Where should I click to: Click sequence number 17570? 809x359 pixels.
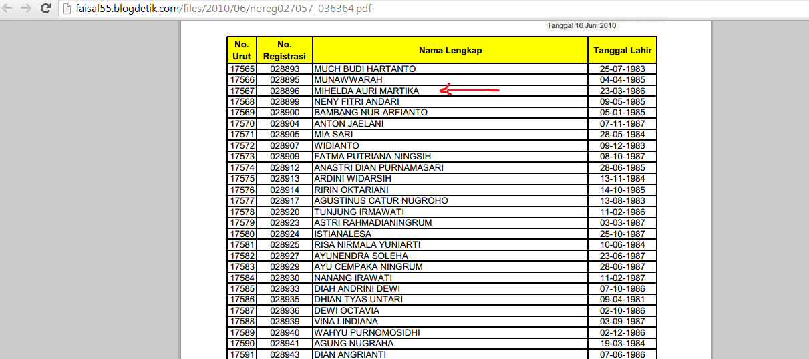pyautogui.click(x=242, y=123)
